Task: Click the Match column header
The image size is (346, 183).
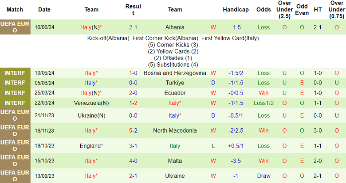Action: (x=15, y=9)
